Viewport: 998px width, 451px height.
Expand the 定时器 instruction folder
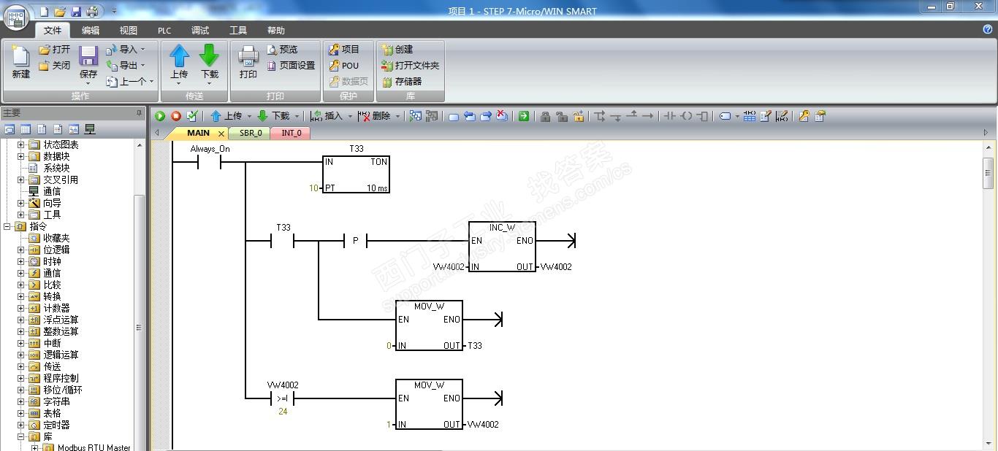(20, 425)
